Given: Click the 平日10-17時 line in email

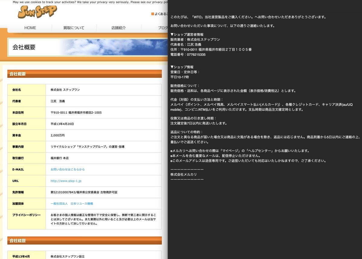Looking at the screenshot, I should (180, 77).
